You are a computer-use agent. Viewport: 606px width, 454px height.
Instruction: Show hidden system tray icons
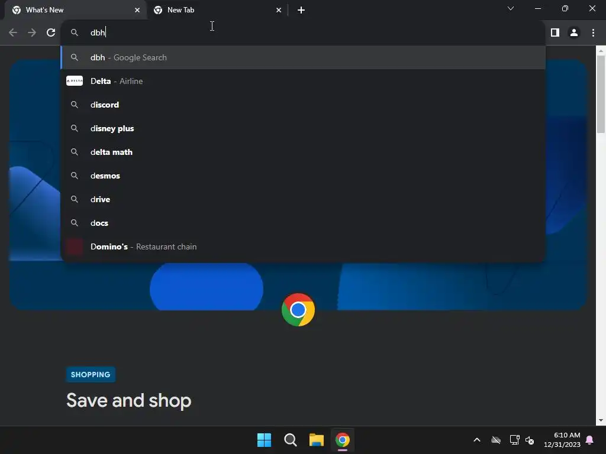[x=477, y=440]
